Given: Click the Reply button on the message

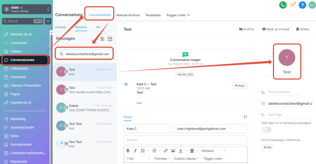Looking at the screenshot, I should tap(239, 86).
